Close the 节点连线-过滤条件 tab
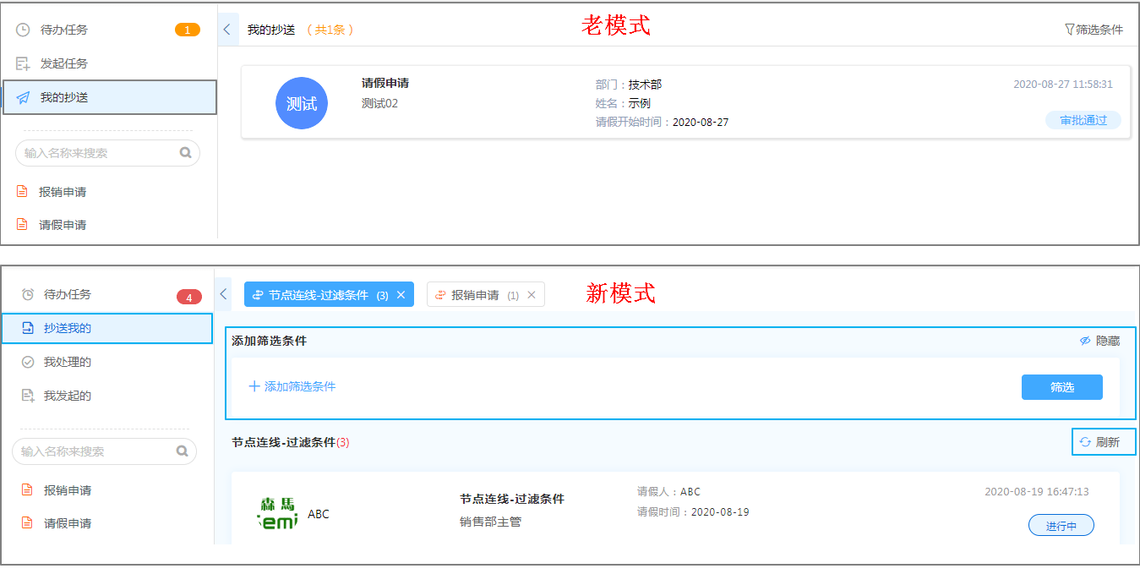 [x=401, y=295]
